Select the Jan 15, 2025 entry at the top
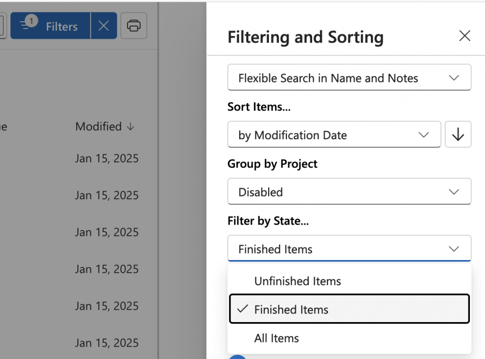The height and width of the screenshot is (359, 485). 107,158
